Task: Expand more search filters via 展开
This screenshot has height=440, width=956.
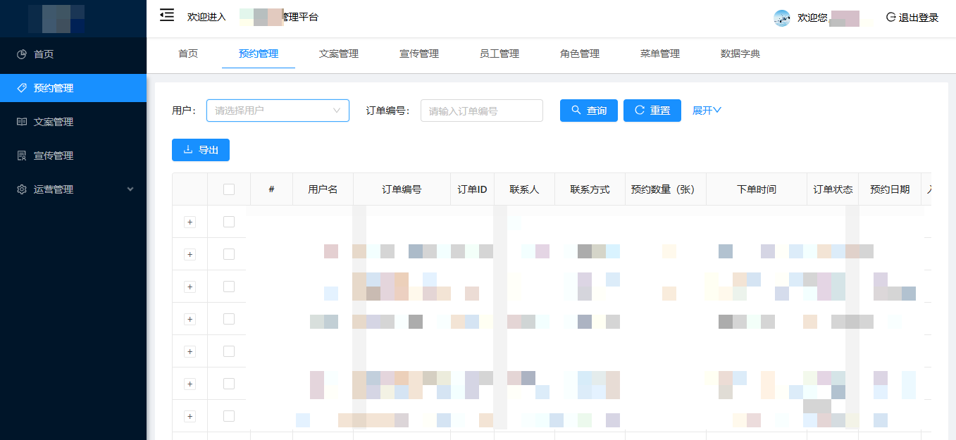Action: point(706,110)
